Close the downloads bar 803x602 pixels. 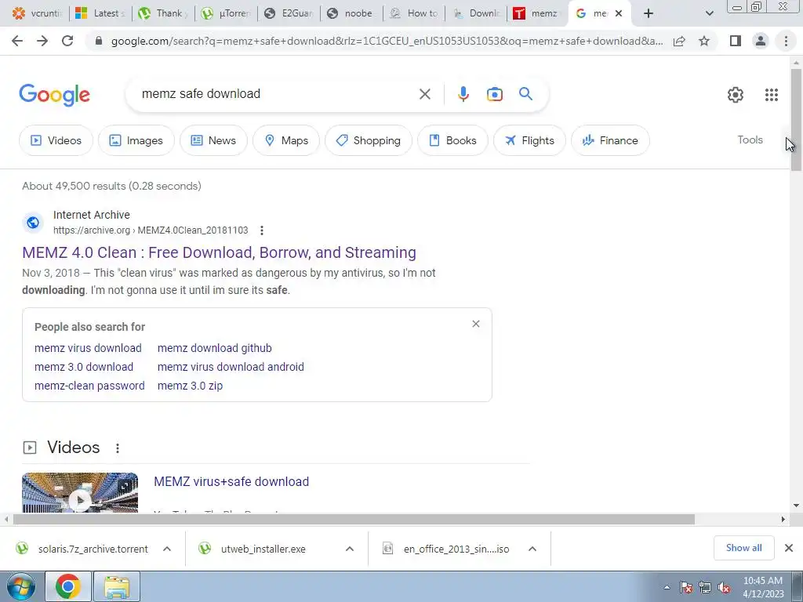789,548
